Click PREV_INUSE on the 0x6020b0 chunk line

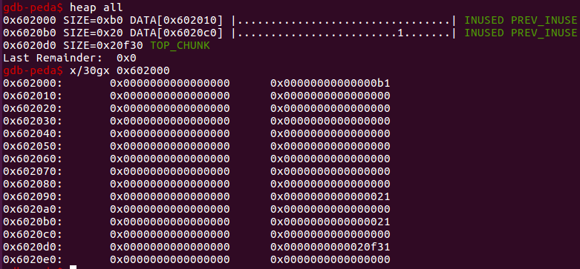544,33
